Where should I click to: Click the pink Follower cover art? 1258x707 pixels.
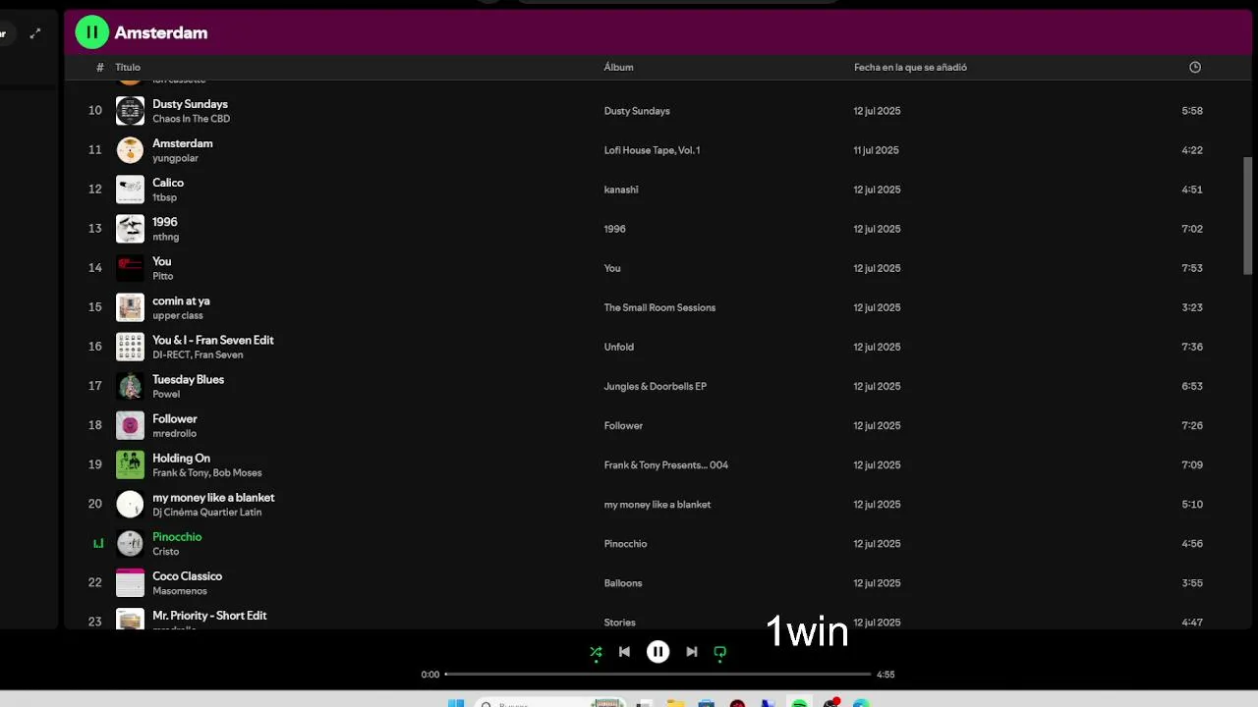130,425
